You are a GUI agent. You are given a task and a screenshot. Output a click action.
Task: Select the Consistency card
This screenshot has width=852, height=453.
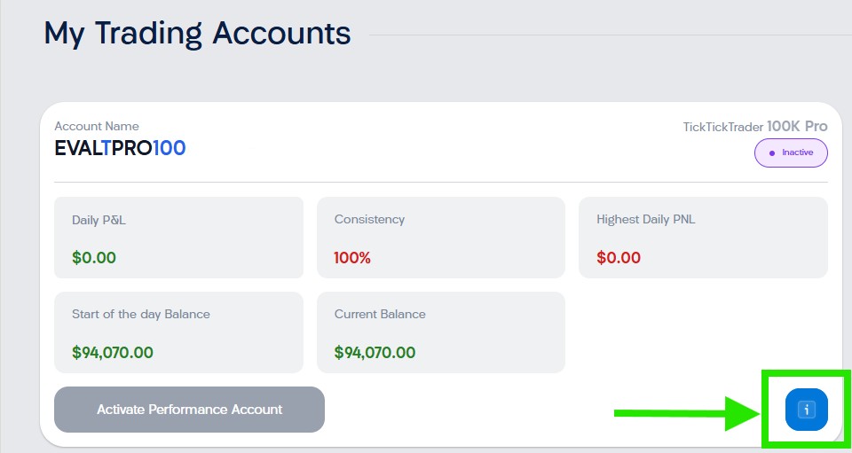tap(441, 237)
